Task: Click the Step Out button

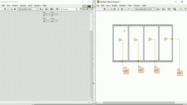Action: 132,9
